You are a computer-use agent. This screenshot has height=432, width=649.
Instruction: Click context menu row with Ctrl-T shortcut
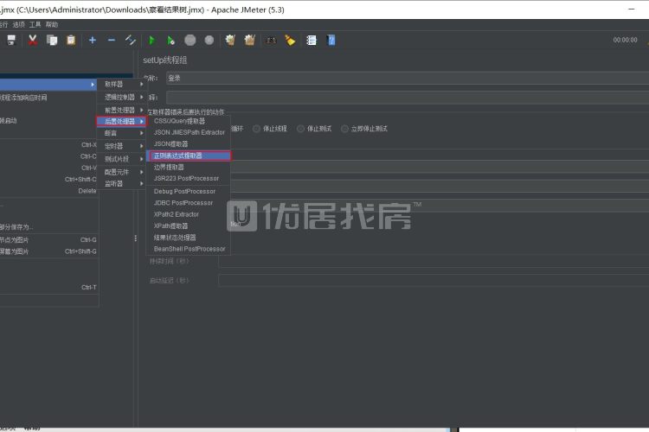pyautogui.click(x=48, y=288)
